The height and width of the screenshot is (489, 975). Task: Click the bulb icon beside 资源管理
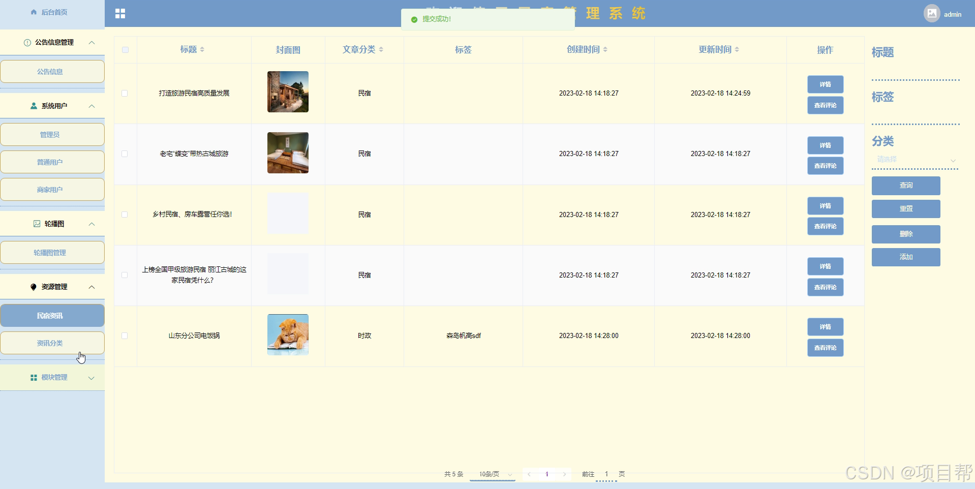[34, 287]
